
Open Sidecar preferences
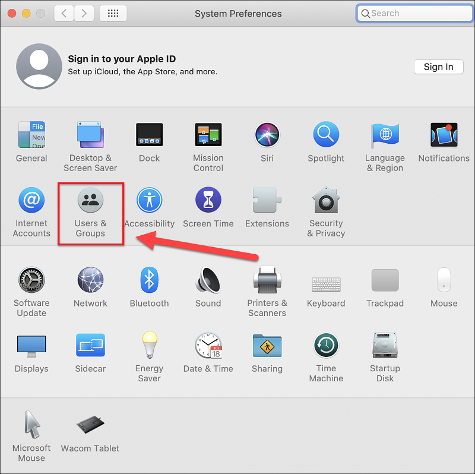coord(90,346)
